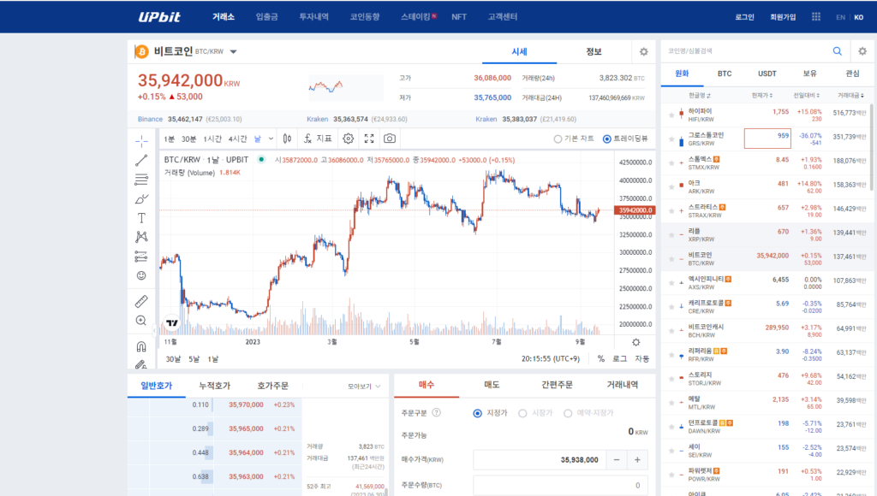Increase buy price with plus button
877x496 pixels.
[637, 460]
